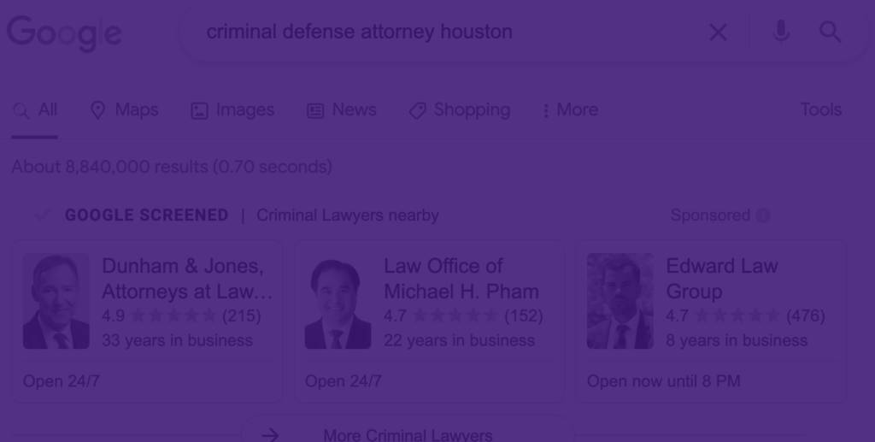Open the Edward Law Group listing

point(722,279)
